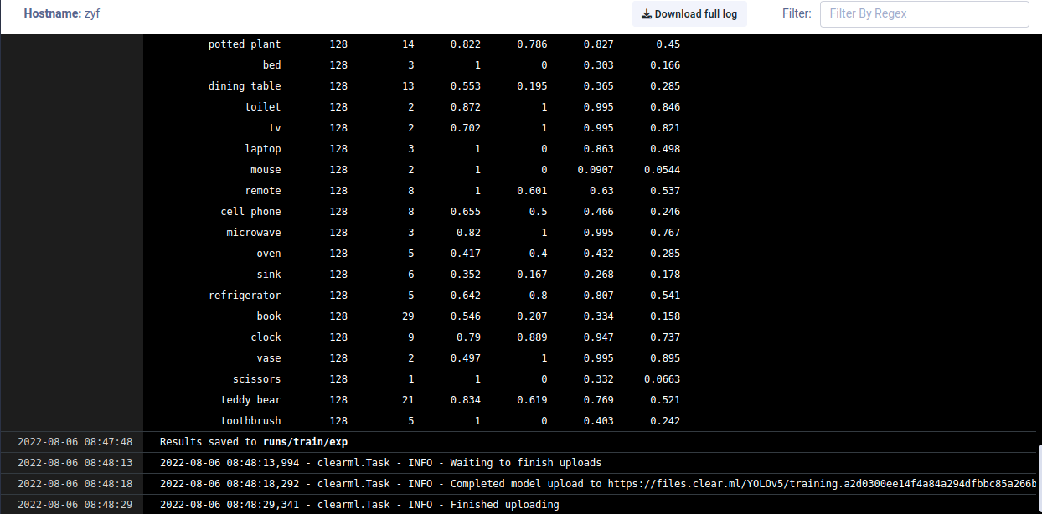Click value 0.702 in the tv row
Image resolution: width=1042 pixels, height=514 pixels.
click(466, 128)
